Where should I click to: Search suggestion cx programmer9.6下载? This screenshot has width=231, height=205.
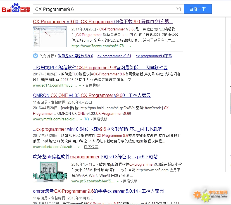tap(154, 56)
